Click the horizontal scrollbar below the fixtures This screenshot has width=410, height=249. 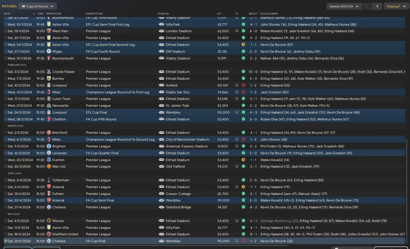pyautogui.click(x=146, y=246)
